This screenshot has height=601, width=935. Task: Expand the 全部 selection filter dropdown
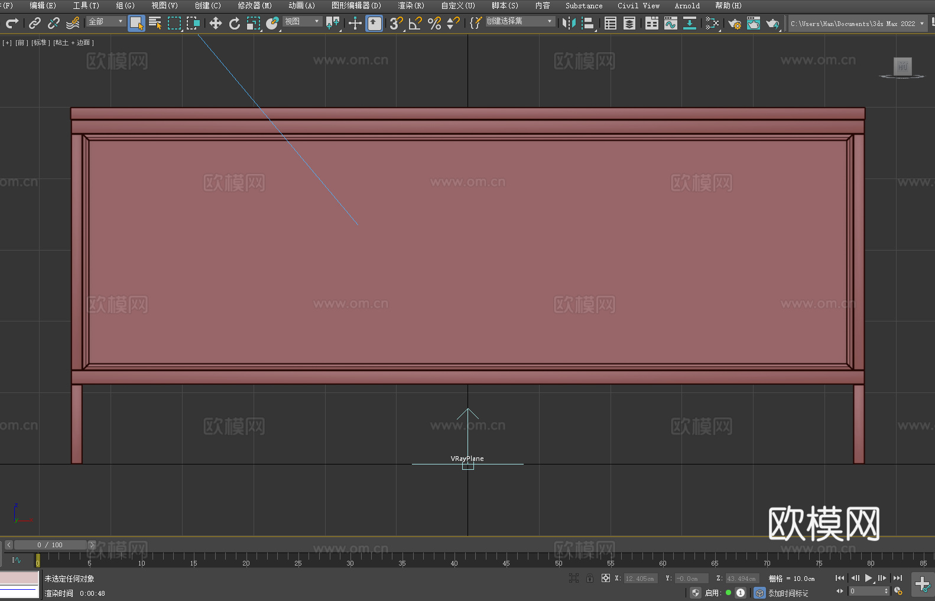(x=106, y=21)
